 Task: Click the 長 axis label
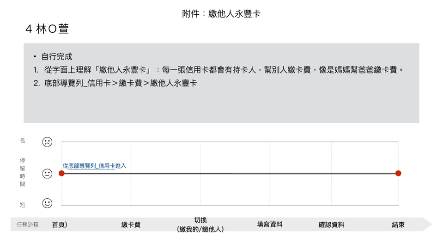tap(22, 140)
